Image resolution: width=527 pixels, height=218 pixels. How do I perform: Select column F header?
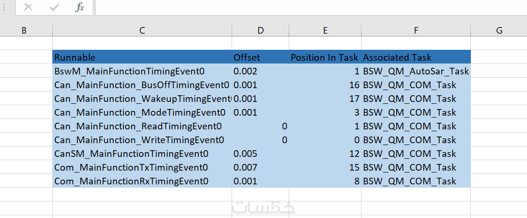[x=416, y=30]
